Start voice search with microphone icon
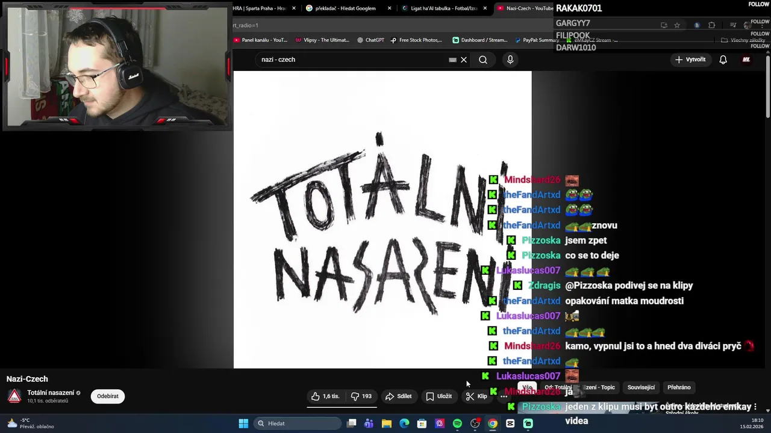The width and height of the screenshot is (771, 433). tap(510, 60)
